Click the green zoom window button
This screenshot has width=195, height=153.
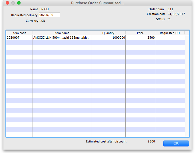click(19, 3)
